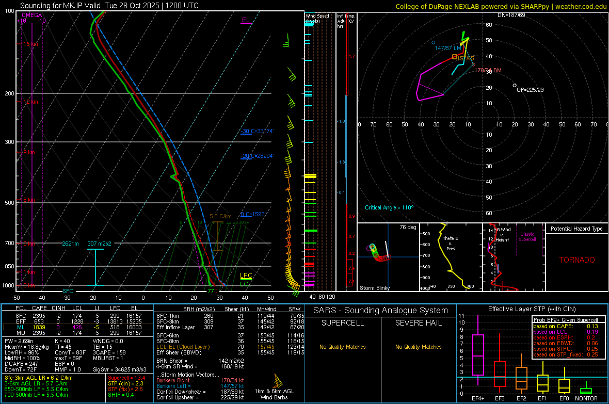Click the magenta EF4+ box plot
The height and width of the screenshot is (404, 609).
tap(478, 354)
